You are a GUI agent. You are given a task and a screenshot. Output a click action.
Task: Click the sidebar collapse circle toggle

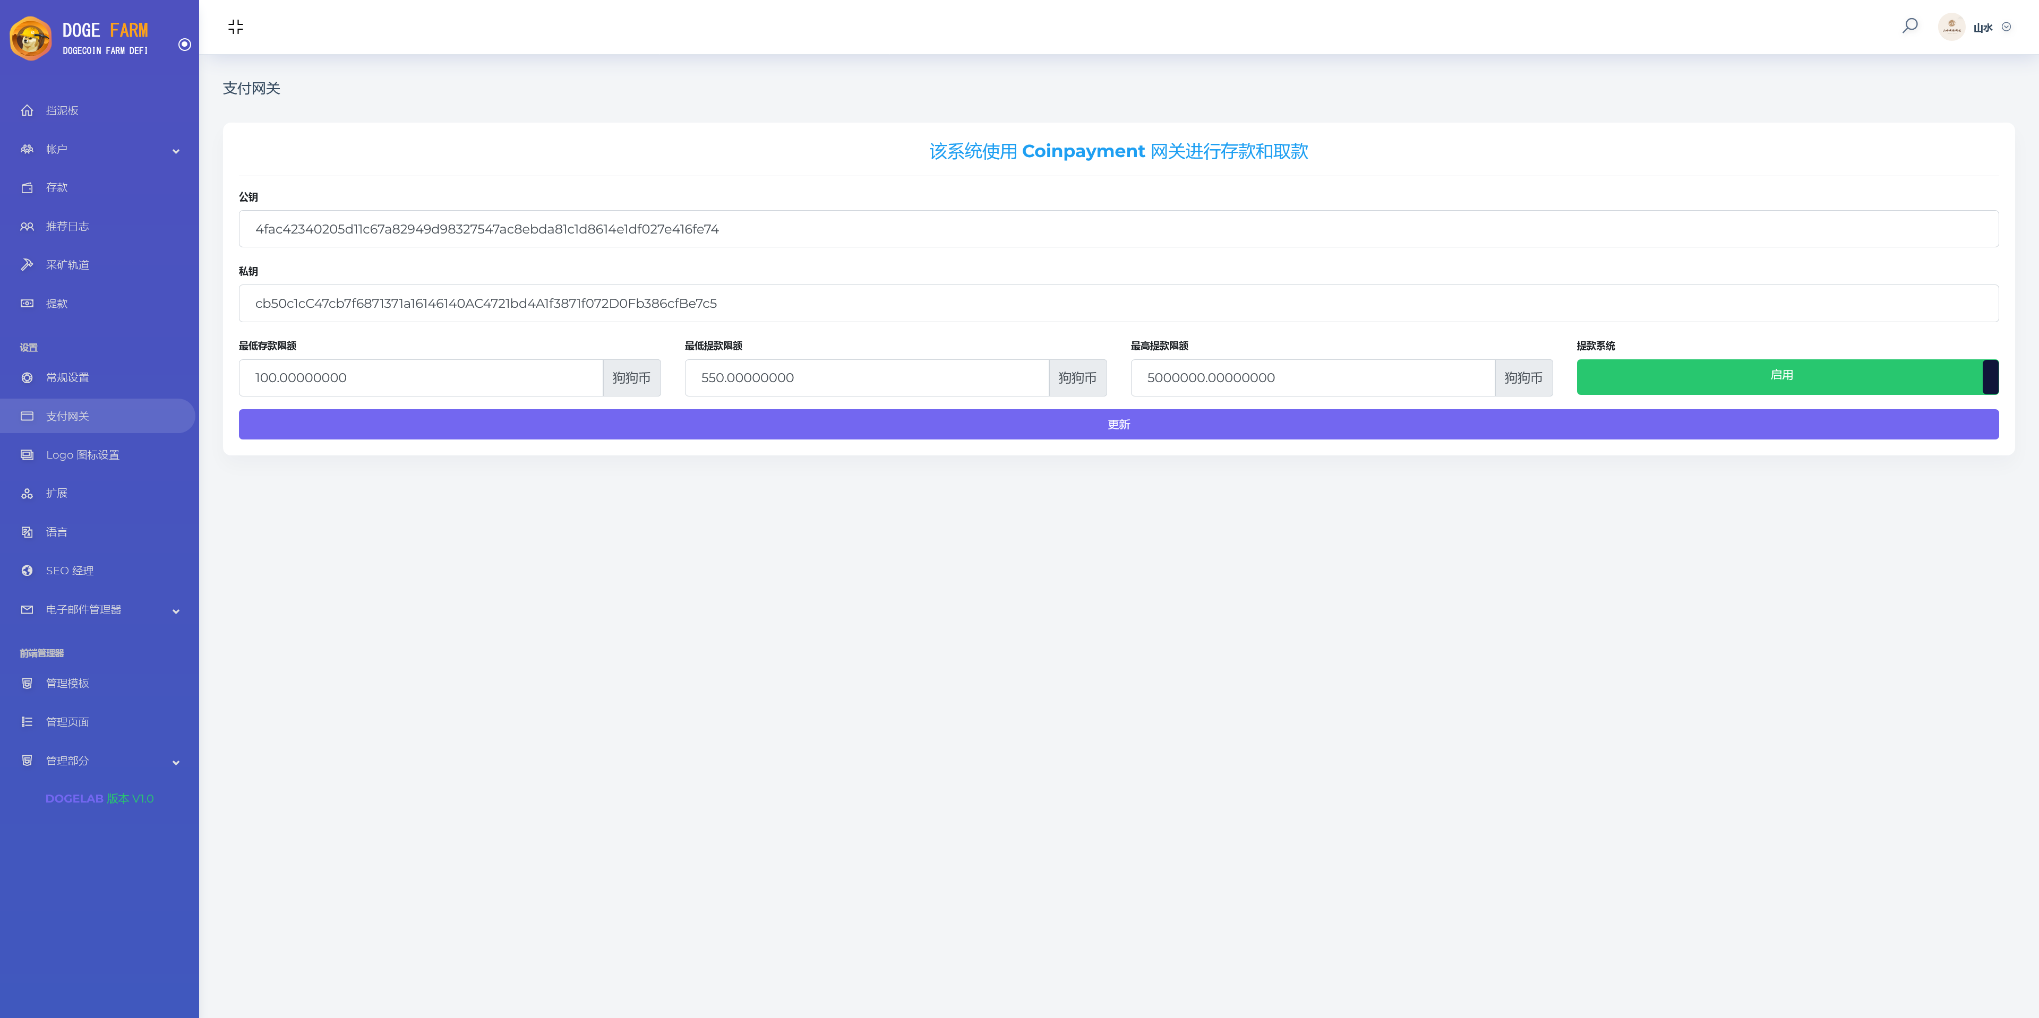click(x=184, y=45)
